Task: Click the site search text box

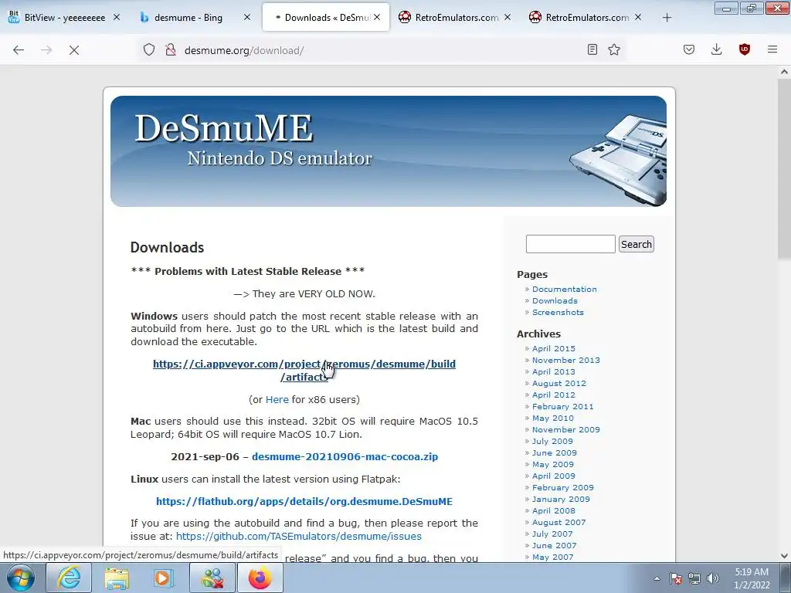Action: tap(571, 244)
